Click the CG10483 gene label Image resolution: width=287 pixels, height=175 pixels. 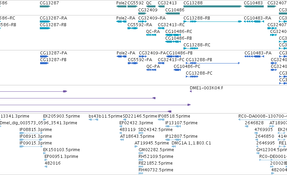[x=253, y=3]
